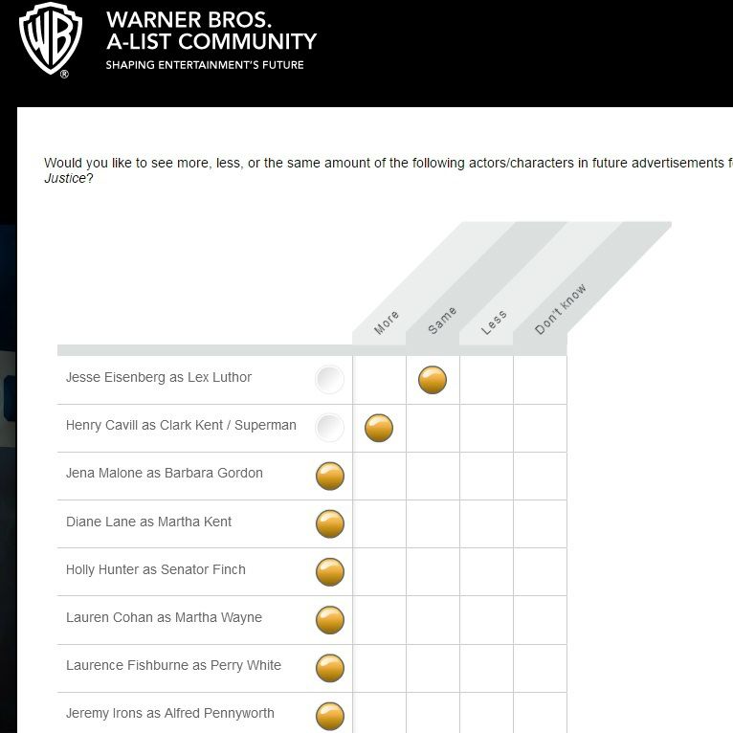Click the gold ball rating Jesse Eisenberg 'Same'
The width and height of the screenshot is (733, 733).
tap(433, 380)
